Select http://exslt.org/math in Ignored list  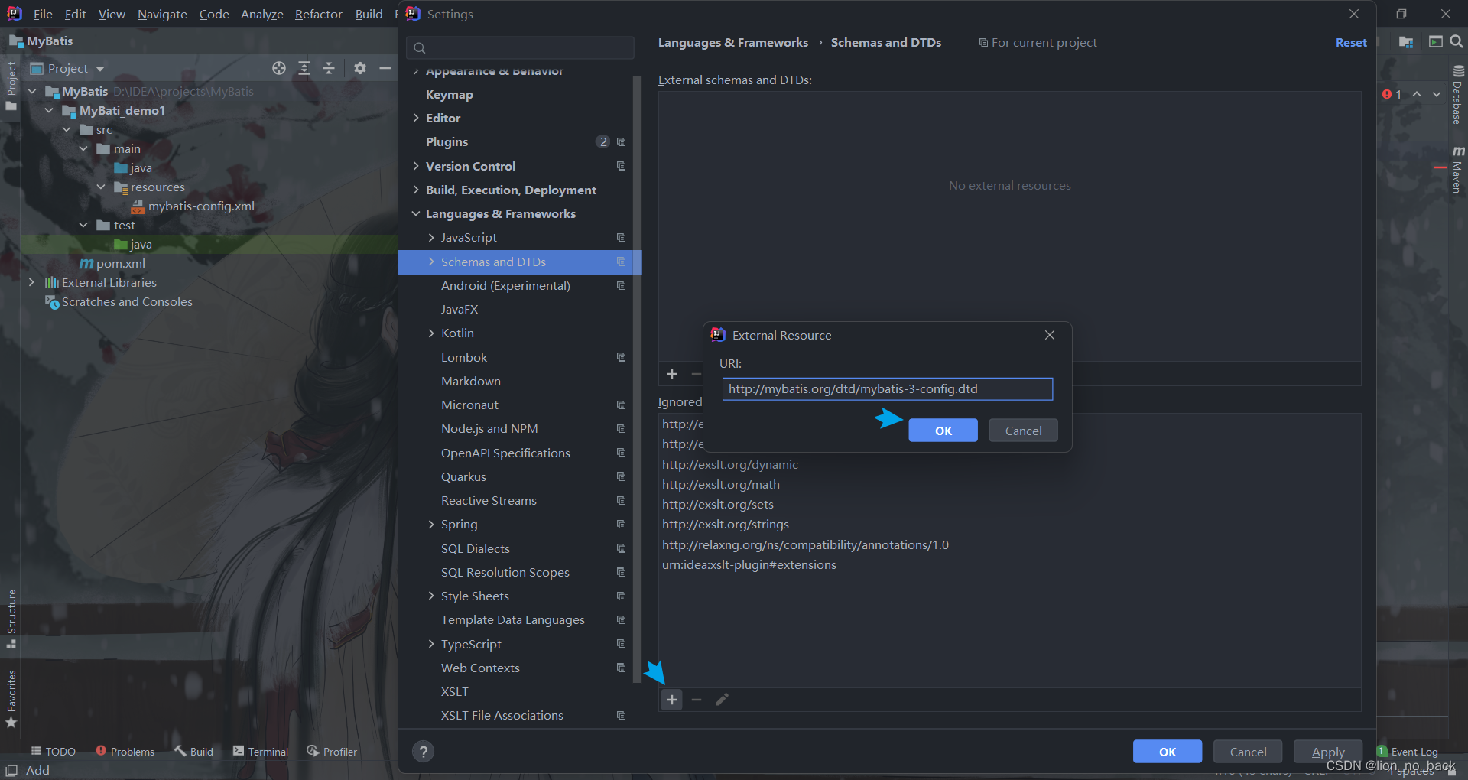pos(721,484)
